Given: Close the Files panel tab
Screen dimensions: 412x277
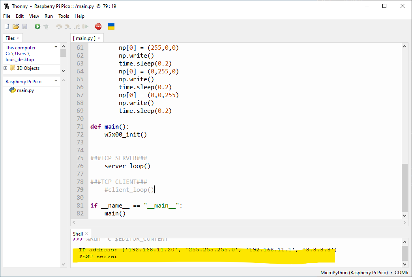Looking at the screenshot, I should [18, 38].
